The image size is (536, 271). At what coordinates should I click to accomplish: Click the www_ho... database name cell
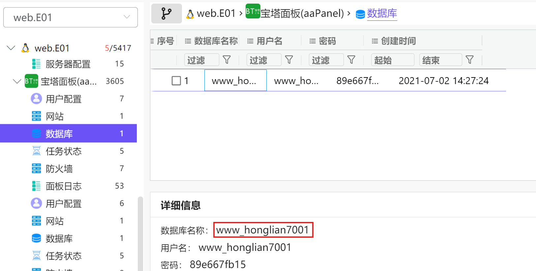tap(235, 80)
